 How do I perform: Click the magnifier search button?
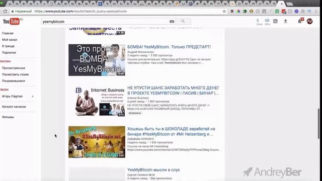coord(183,21)
